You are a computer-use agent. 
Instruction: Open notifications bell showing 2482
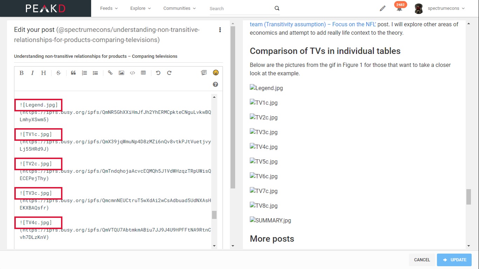pos(399,8)
